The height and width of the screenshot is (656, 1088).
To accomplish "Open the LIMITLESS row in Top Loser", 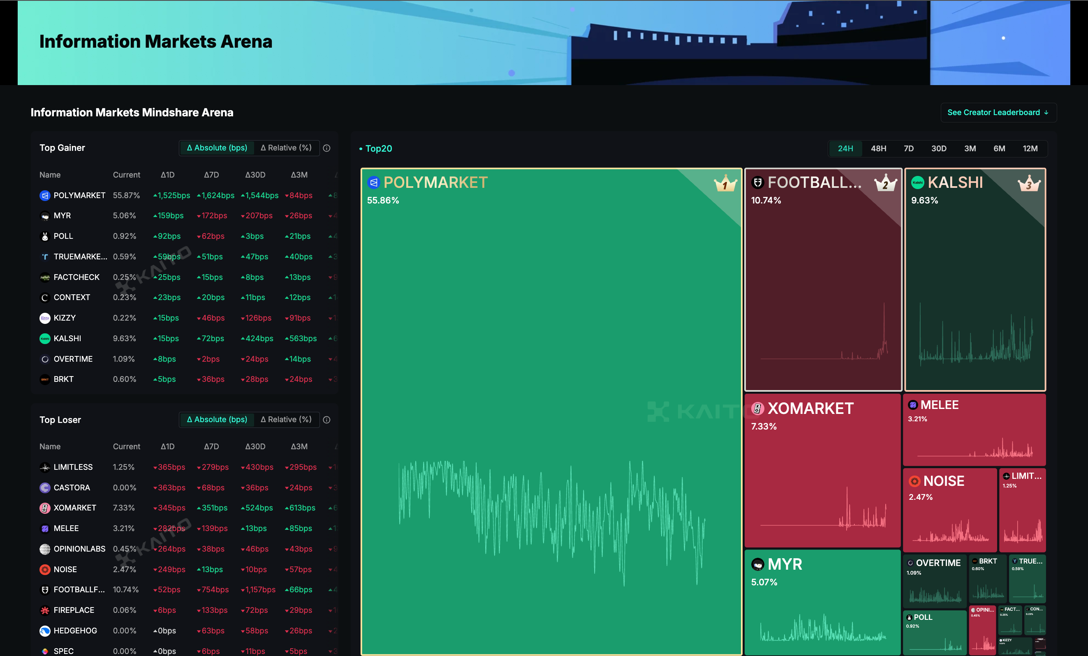I will pos(73,467).
